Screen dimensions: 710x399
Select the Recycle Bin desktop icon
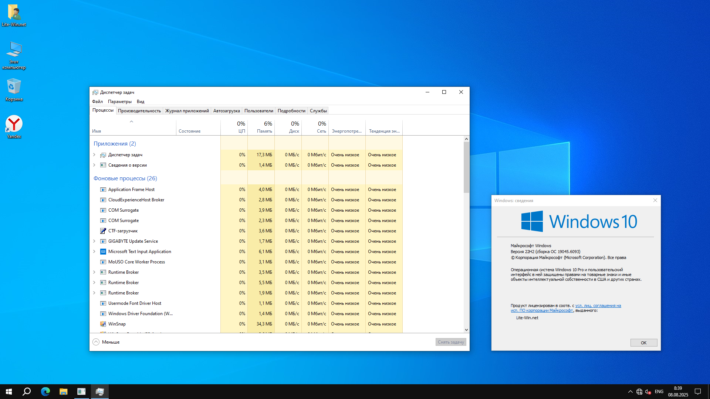tap(14, 87)
